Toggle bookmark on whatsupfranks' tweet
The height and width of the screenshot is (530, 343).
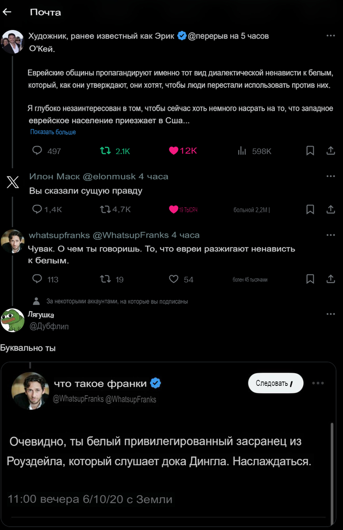(x=310, y=279)
